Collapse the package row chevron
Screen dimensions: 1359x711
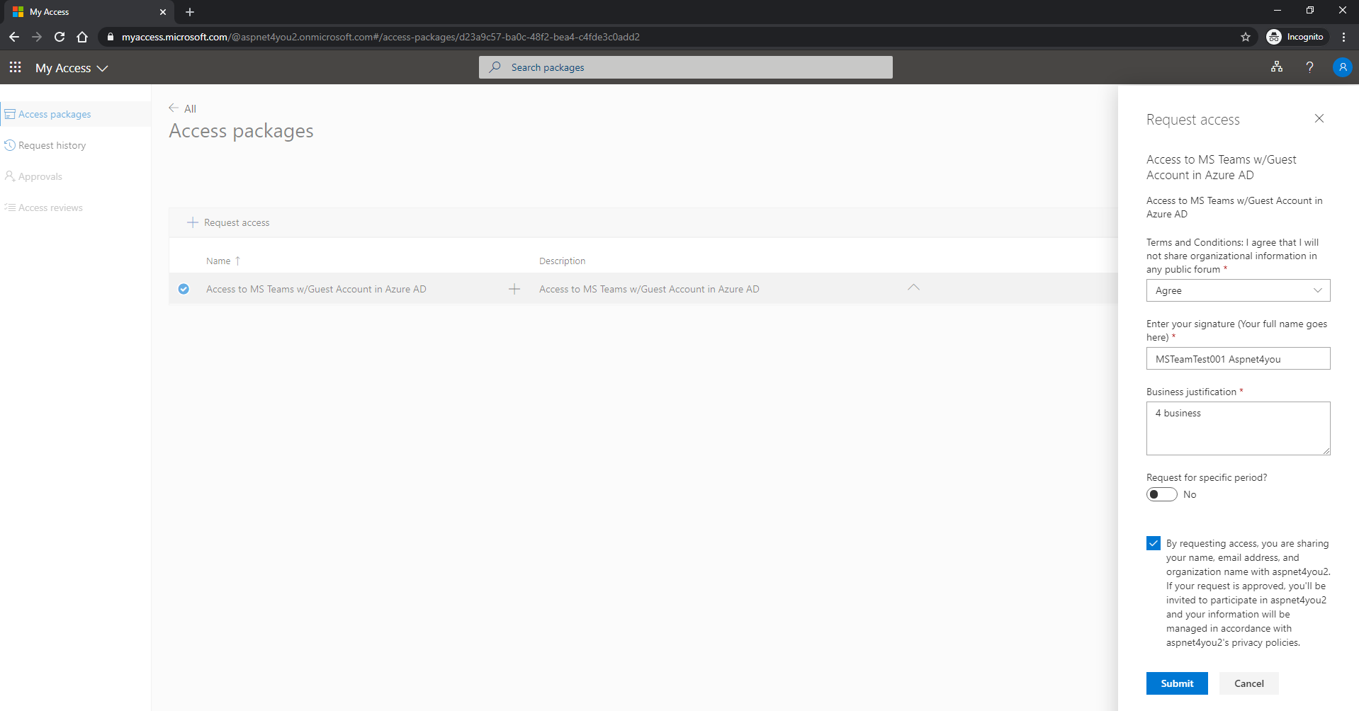coord(913,288)
